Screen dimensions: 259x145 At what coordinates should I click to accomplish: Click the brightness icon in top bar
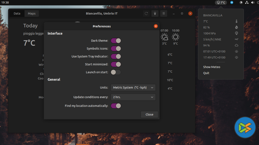[241, 2]
